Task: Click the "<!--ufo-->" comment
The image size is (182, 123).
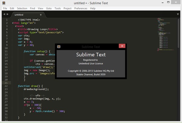Action: (x=37, y=95)
